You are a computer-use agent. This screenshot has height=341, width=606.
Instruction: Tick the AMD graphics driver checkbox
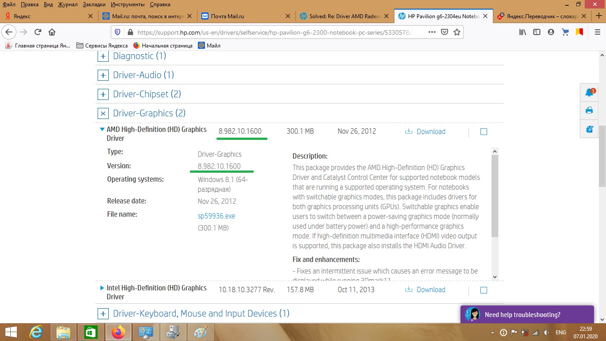click(x=484, y=131)
